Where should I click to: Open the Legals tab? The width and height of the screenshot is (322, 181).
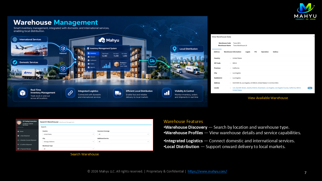(248, 52)
